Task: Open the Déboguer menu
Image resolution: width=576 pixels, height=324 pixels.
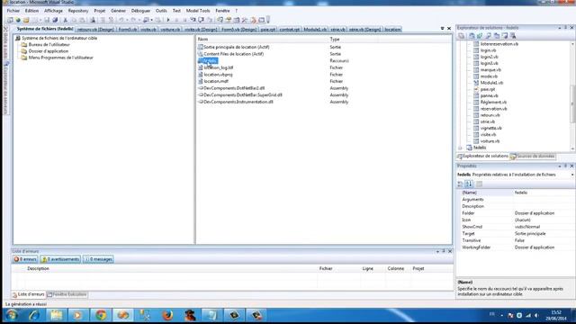Action: point(140,11)
